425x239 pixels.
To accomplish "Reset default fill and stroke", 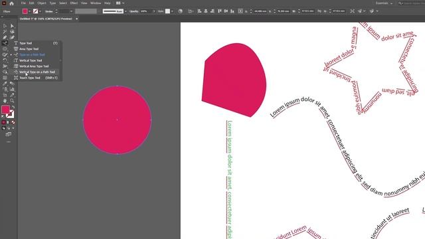I will (x=3, y=116).
